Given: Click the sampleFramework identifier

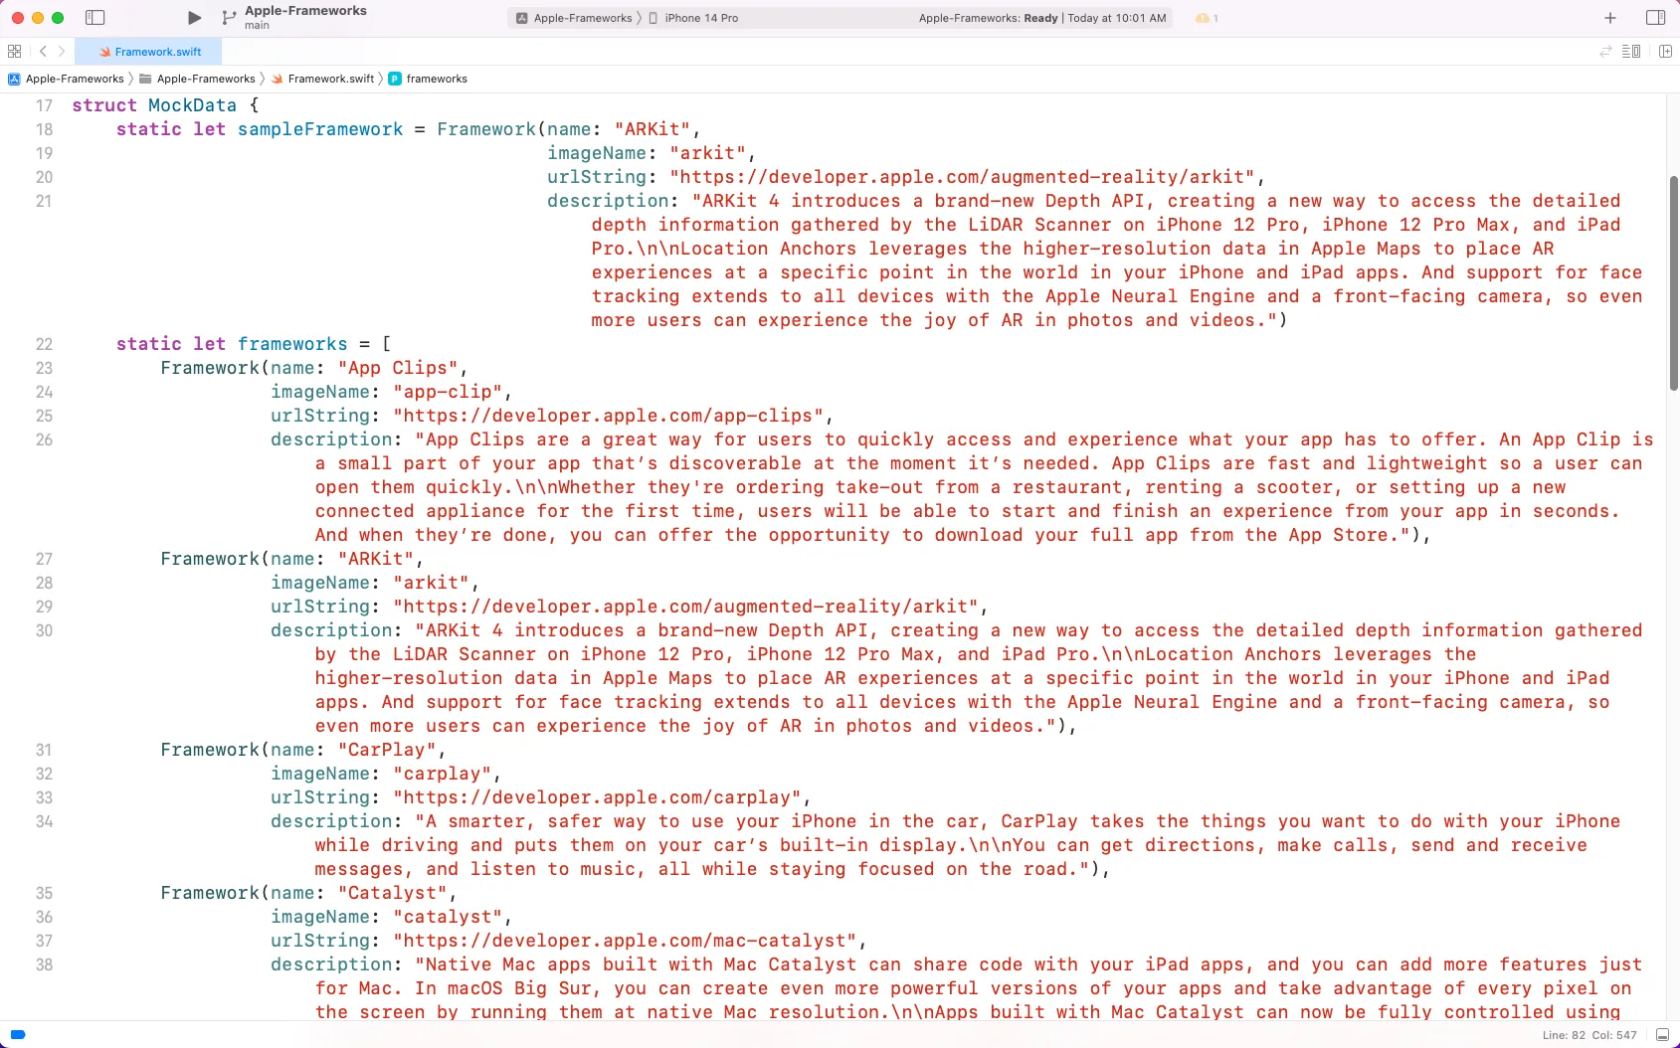Looking at the screenshot, I should (x=320, y=129).
